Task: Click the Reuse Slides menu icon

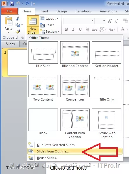Action: pyautogui.click(x=31, y=158)
